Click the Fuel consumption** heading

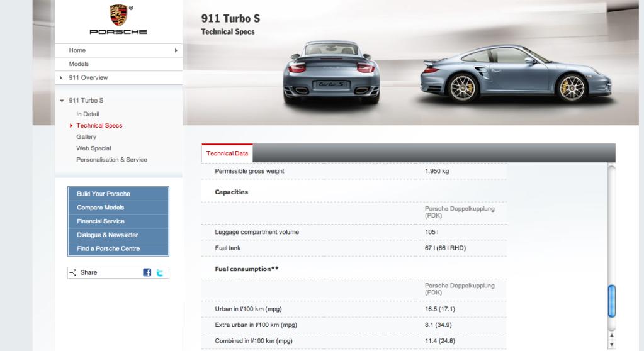pos(246,269)
